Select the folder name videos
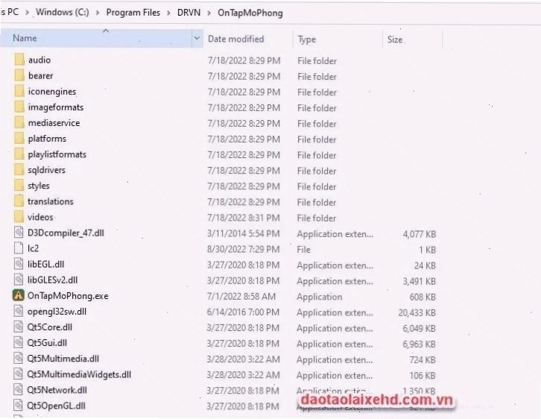 pyautogui.click(x=40, y=217)
